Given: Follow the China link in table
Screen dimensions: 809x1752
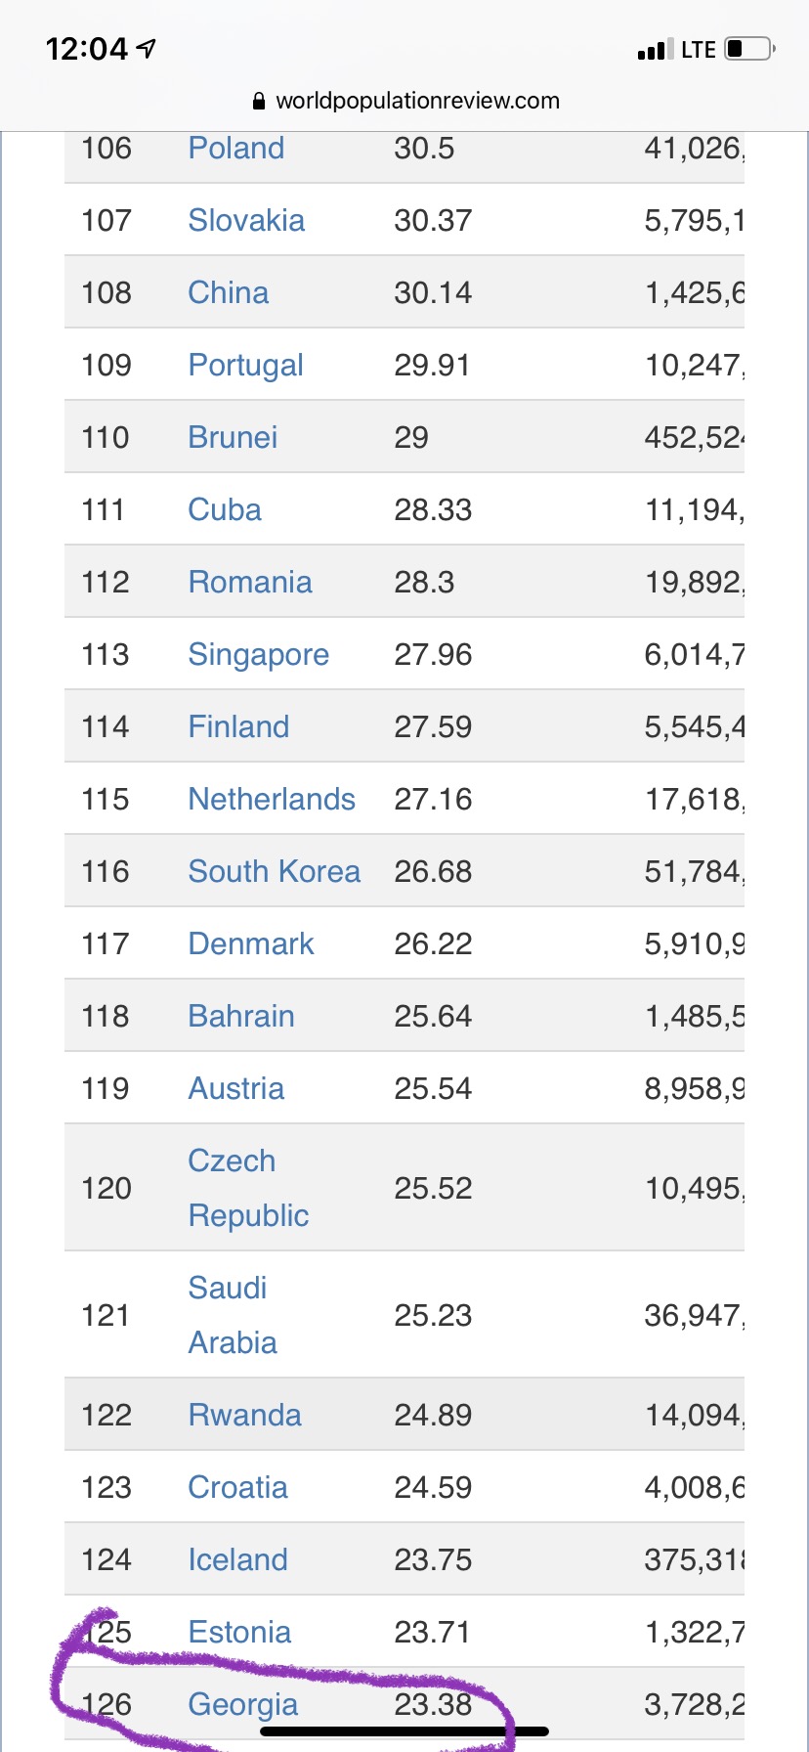Looking at the screenshot, I should 228,293.
